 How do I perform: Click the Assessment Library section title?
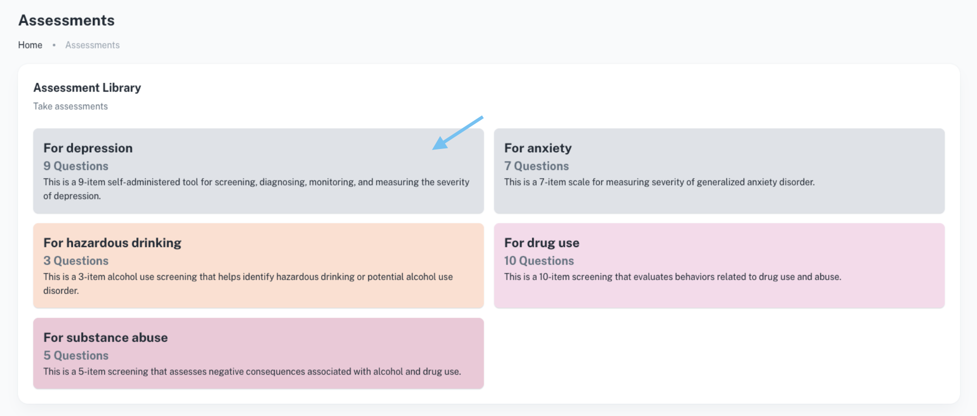[x=87, y=88]
